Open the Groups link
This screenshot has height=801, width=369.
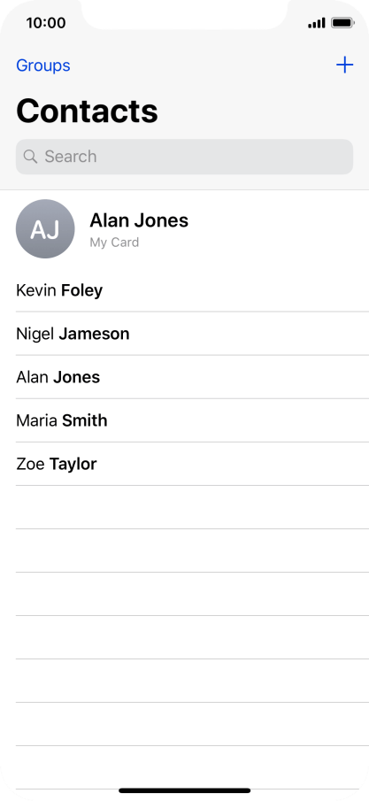coord(43,65)
